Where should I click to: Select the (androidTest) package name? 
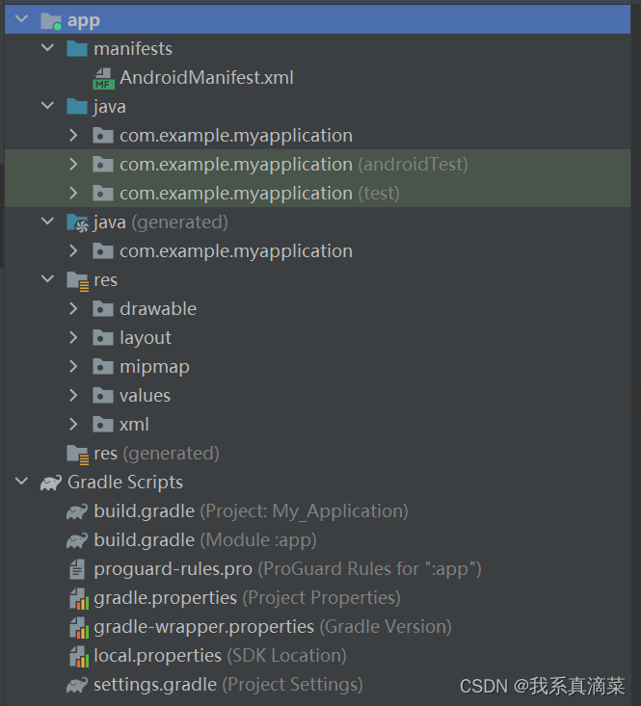click(x=294, y=165)
